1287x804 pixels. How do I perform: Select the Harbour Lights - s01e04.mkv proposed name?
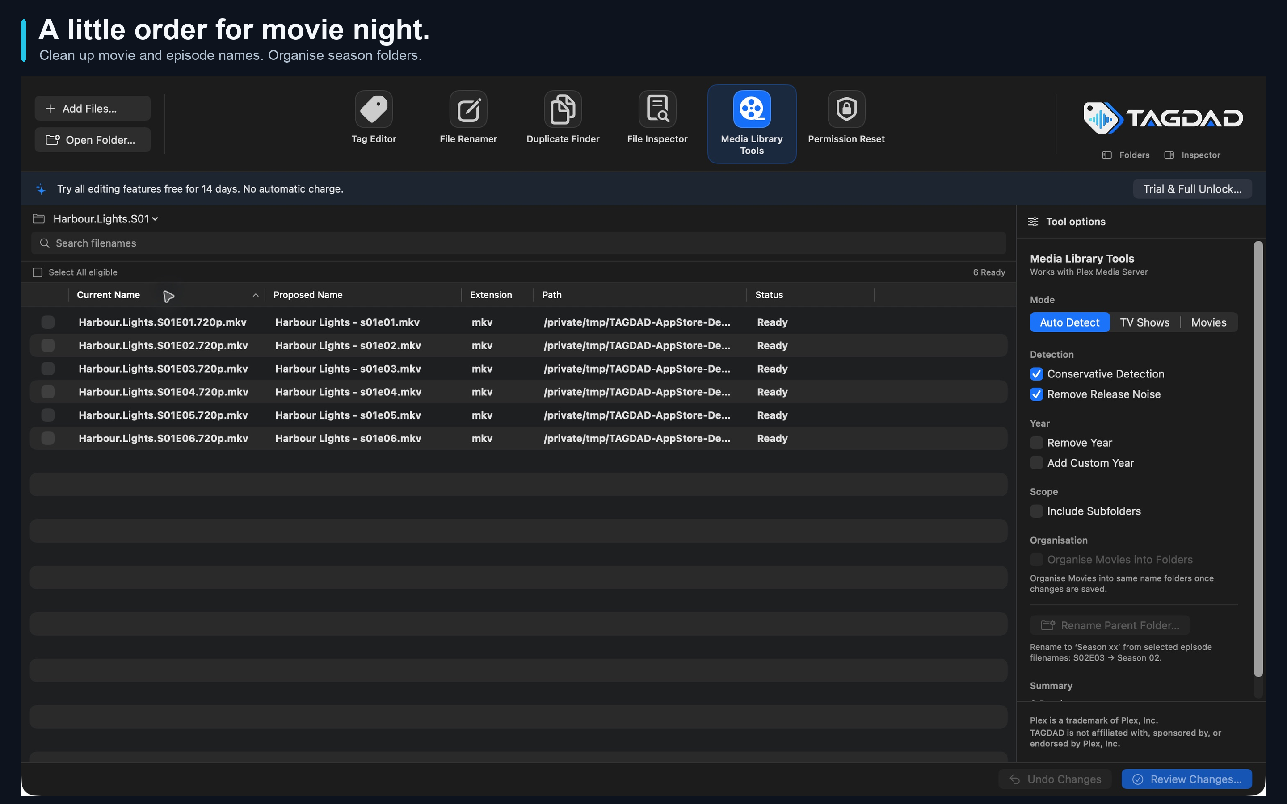(349, 392)
